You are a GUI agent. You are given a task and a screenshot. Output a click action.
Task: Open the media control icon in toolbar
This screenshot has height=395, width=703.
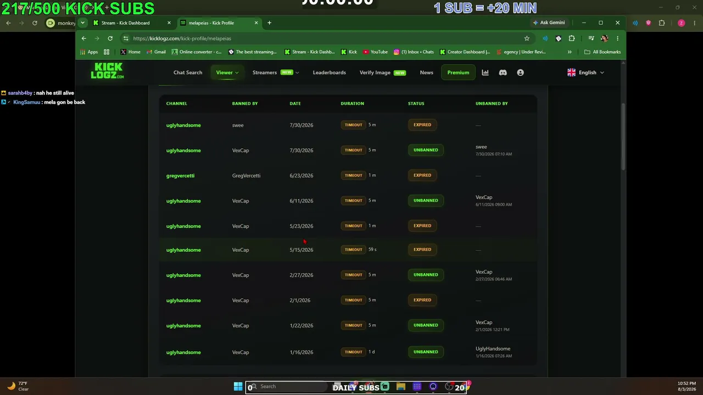tap(591, 38)
